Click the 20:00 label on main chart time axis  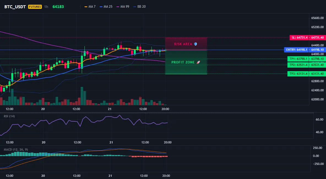click(165, 109)
